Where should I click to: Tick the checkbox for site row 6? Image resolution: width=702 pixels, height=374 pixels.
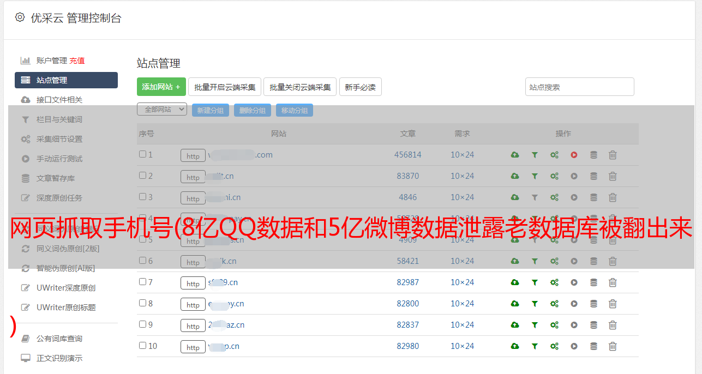[x=142, y=261]
